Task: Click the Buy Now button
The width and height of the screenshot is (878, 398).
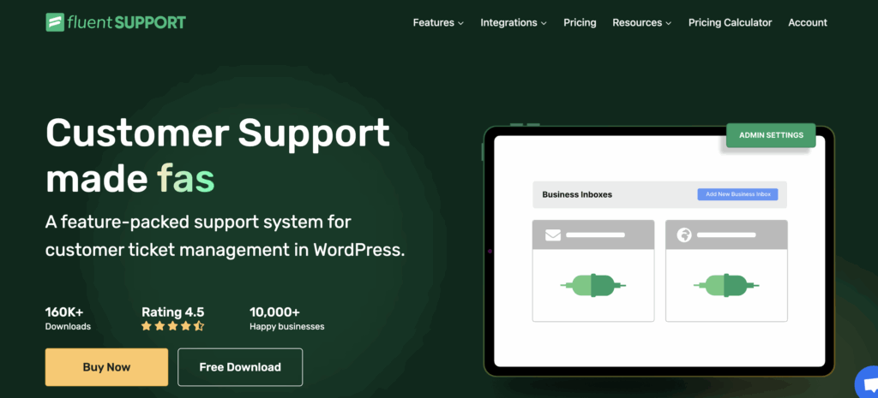Action: pyautogui.click(x=106, y=367)
